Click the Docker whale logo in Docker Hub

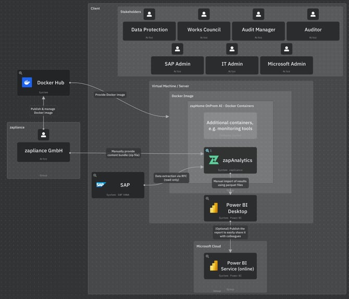point(27,82)
